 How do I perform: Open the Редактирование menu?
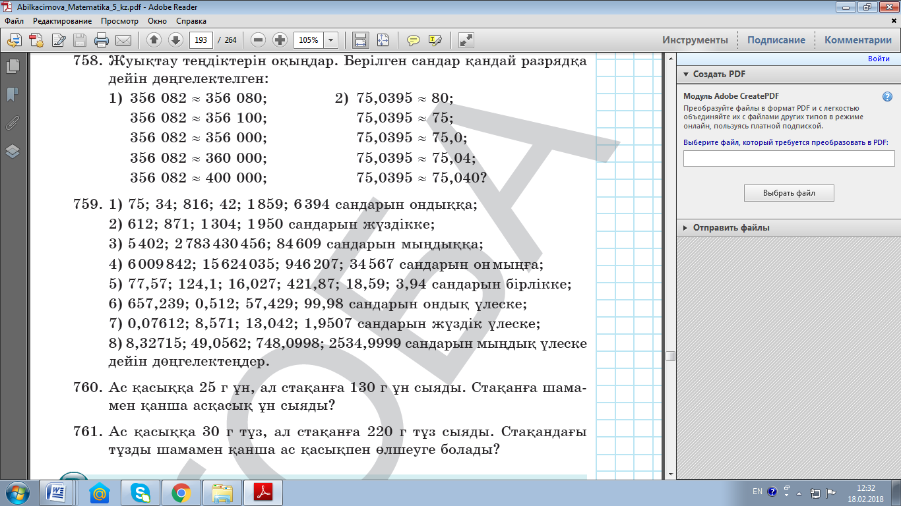click(x=63, y=21)
